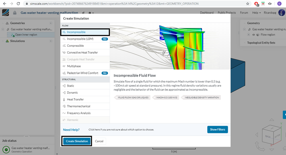Screen dimensions: 286x155
Task: Click the user profile picture
Action: point(282,13)
